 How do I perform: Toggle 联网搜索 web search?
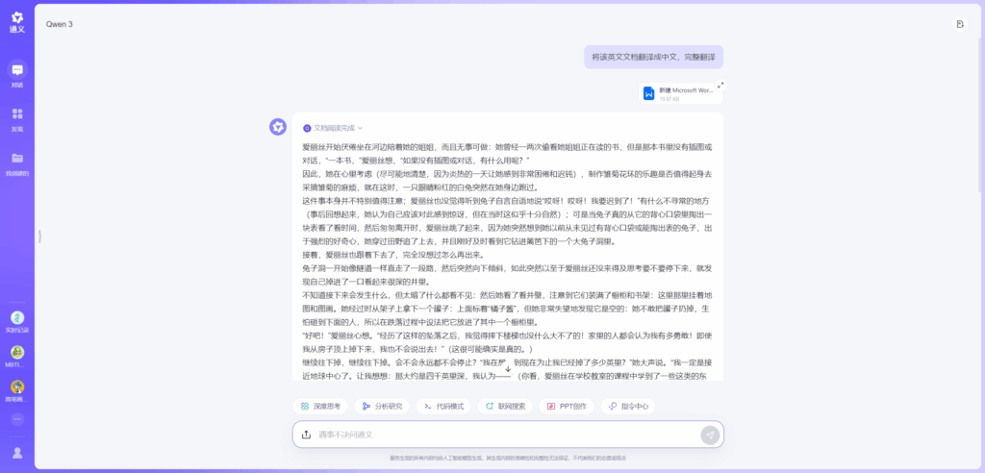(505, 407)
